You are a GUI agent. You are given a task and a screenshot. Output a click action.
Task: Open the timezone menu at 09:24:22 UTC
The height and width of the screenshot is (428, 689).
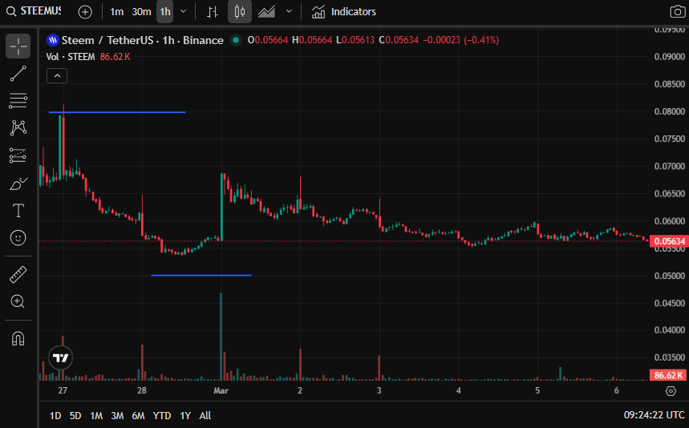tap(654, 415)
